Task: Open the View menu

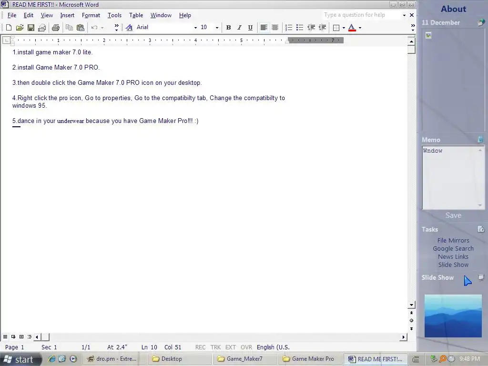Action: [47, 15]
